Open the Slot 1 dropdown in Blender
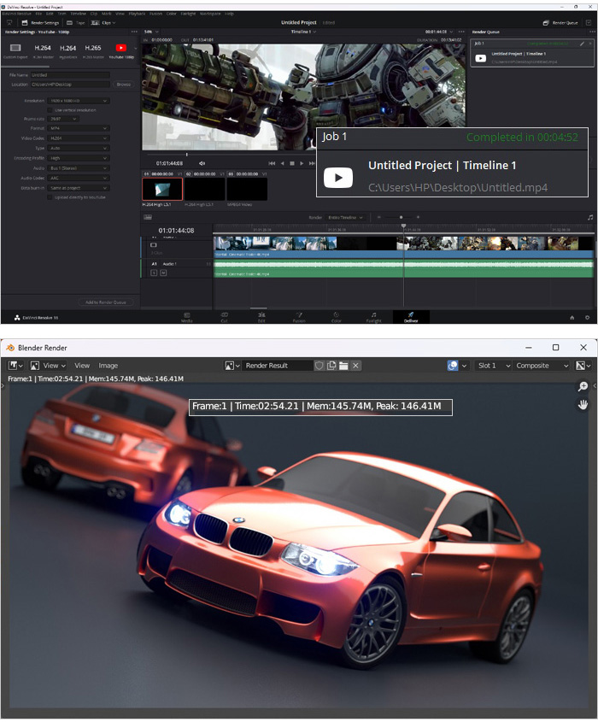 coord(493,365)
